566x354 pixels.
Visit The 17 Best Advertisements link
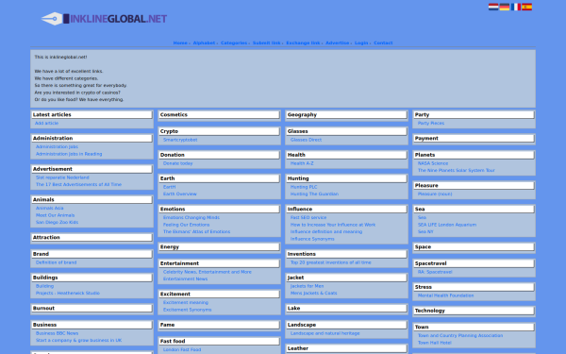[x=78, y=185]
